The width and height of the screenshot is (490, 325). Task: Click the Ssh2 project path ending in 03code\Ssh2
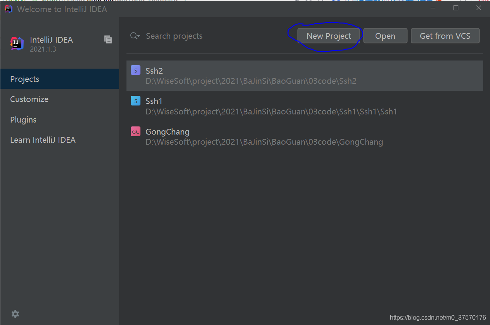pos(251,81)
